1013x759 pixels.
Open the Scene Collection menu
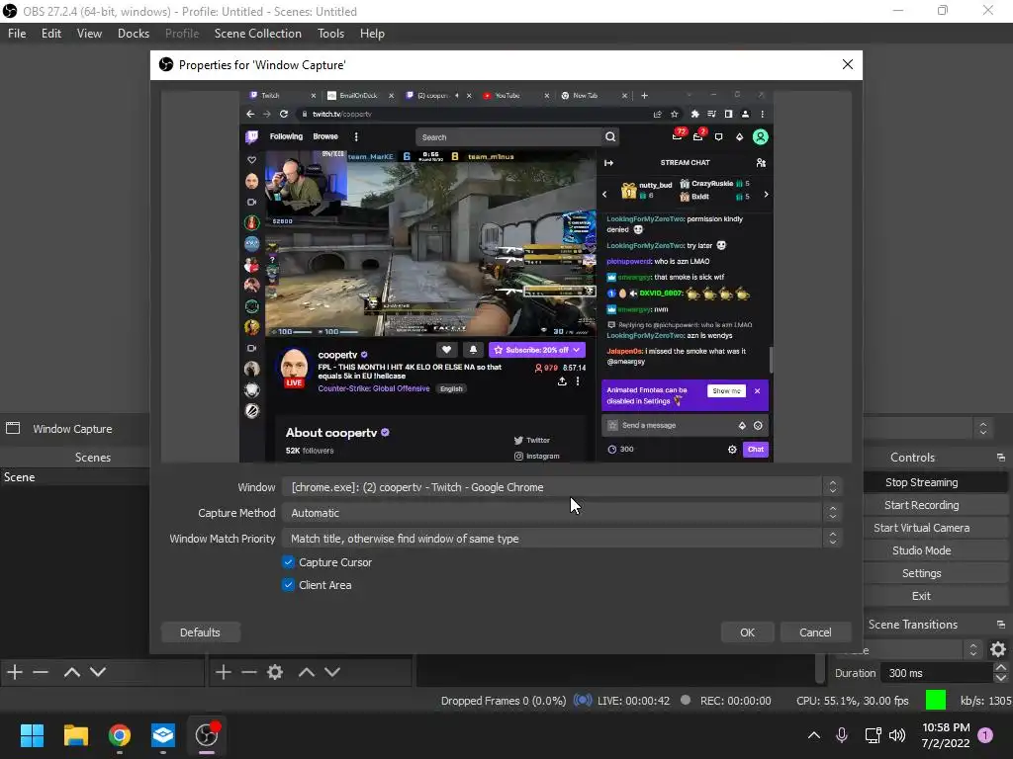pos(258,34)
